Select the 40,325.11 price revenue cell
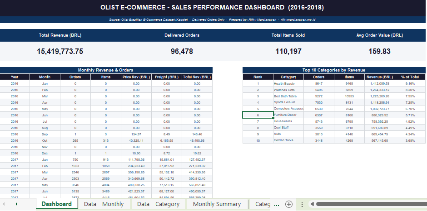Screen dimensions: 427x211 pos(136,140)
